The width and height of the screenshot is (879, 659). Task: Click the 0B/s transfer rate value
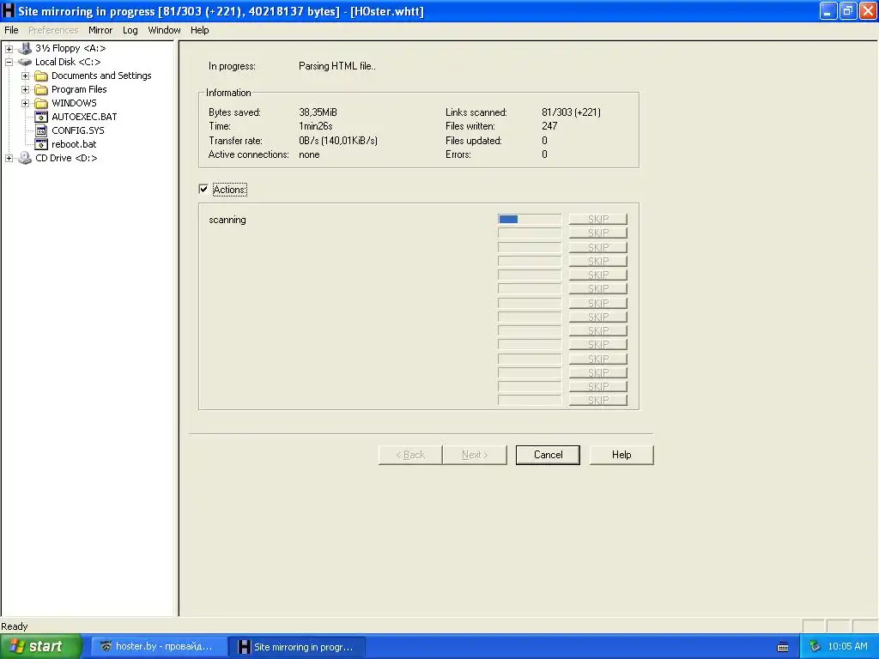[338, 141]
